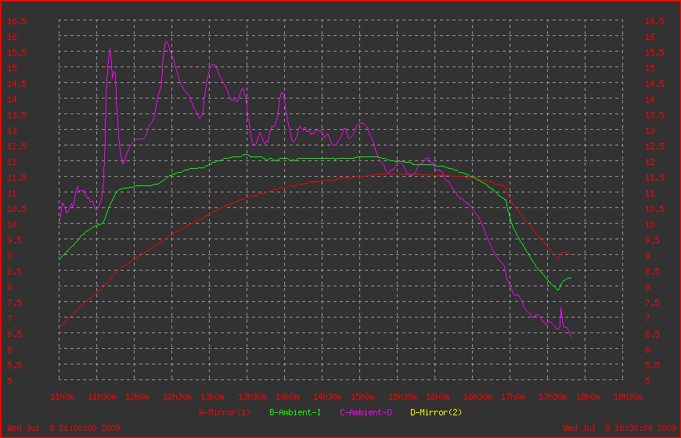
Task: Click the 18h30m time axis label
Action: coord(628,397)
